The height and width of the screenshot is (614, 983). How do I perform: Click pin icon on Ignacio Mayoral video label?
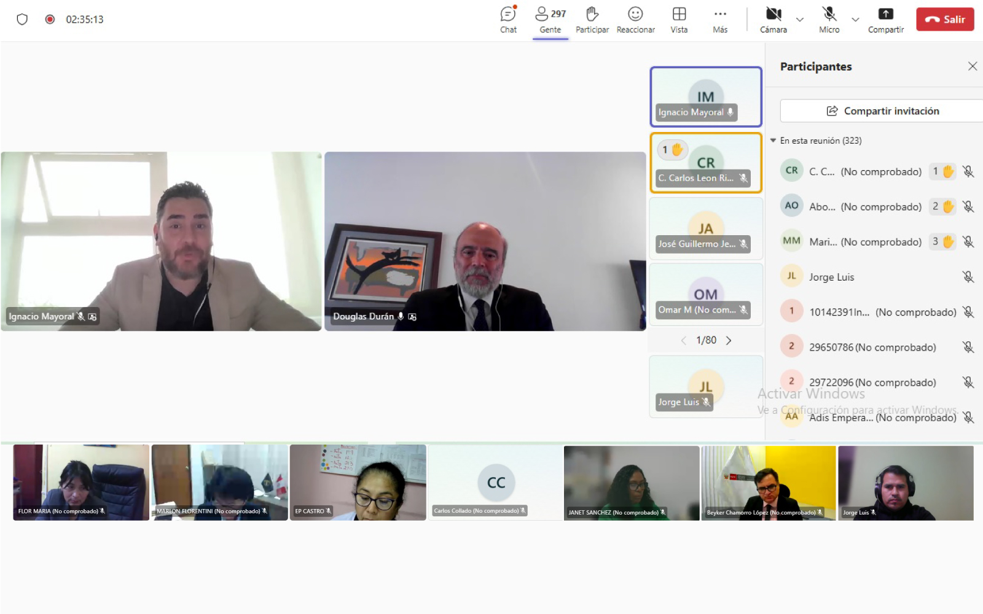[x=92, y=317]
